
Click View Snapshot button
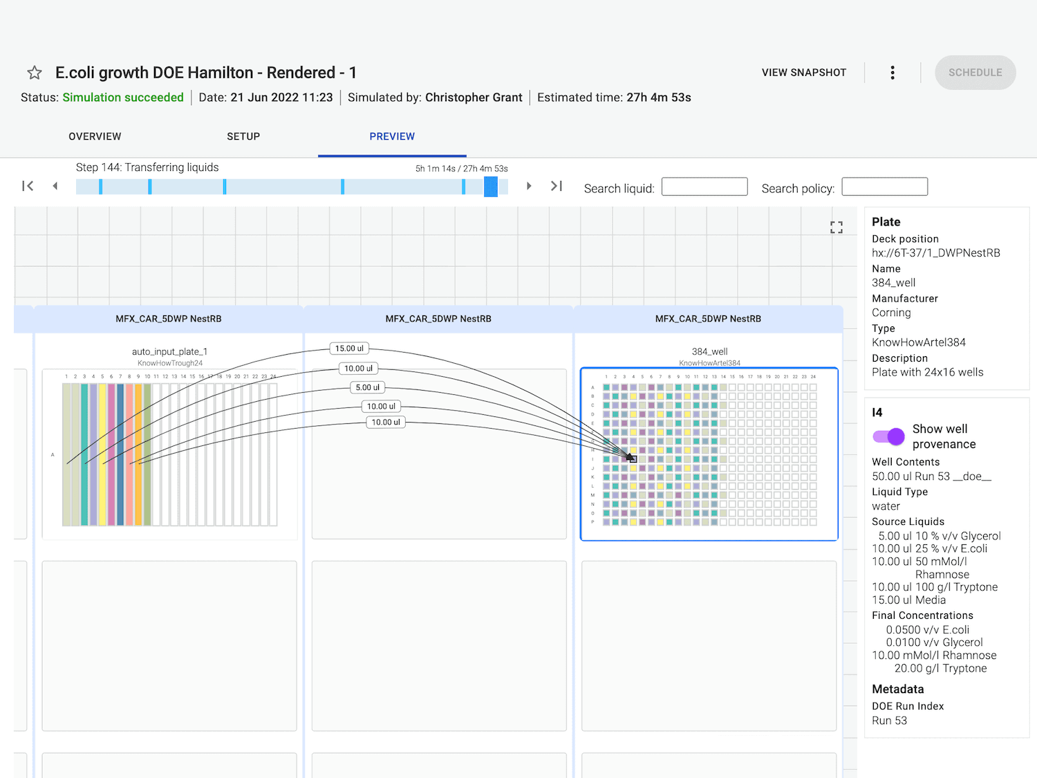[803, 73]
